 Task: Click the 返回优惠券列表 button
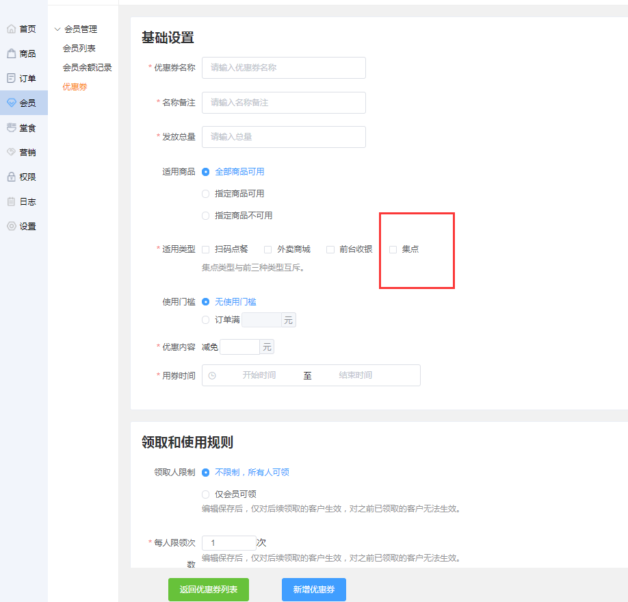click(209, 590)
